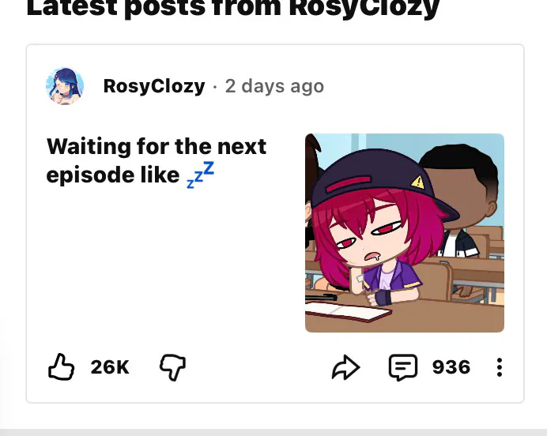Open the three-dot more options menu
This screenshot has width=547, height=436.
pyautogui.click(x=499, y=367)
